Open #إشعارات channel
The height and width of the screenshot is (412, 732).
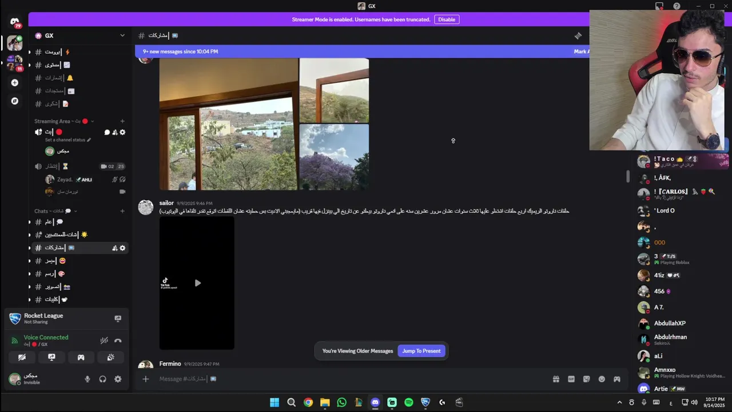click(79, 78)
